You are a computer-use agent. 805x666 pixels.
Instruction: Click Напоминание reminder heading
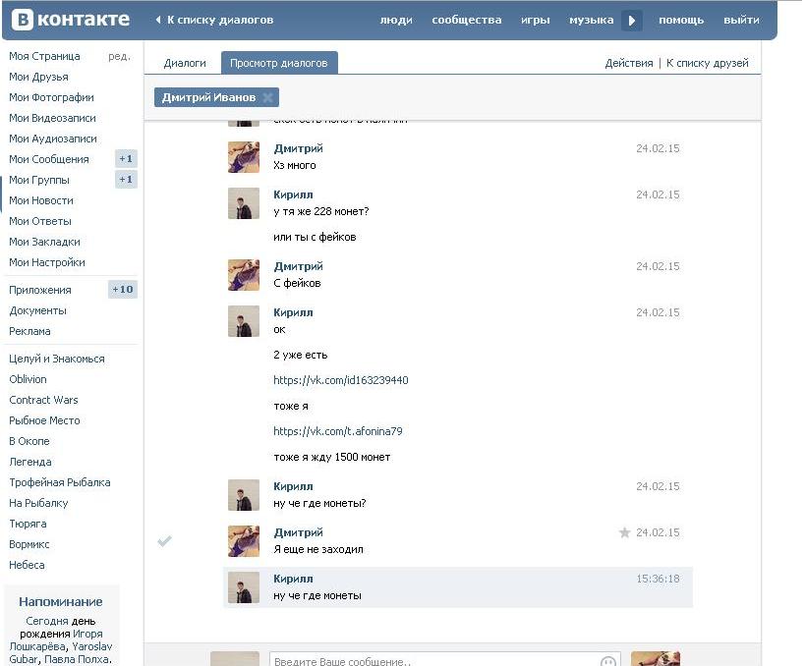pos(61,602)
